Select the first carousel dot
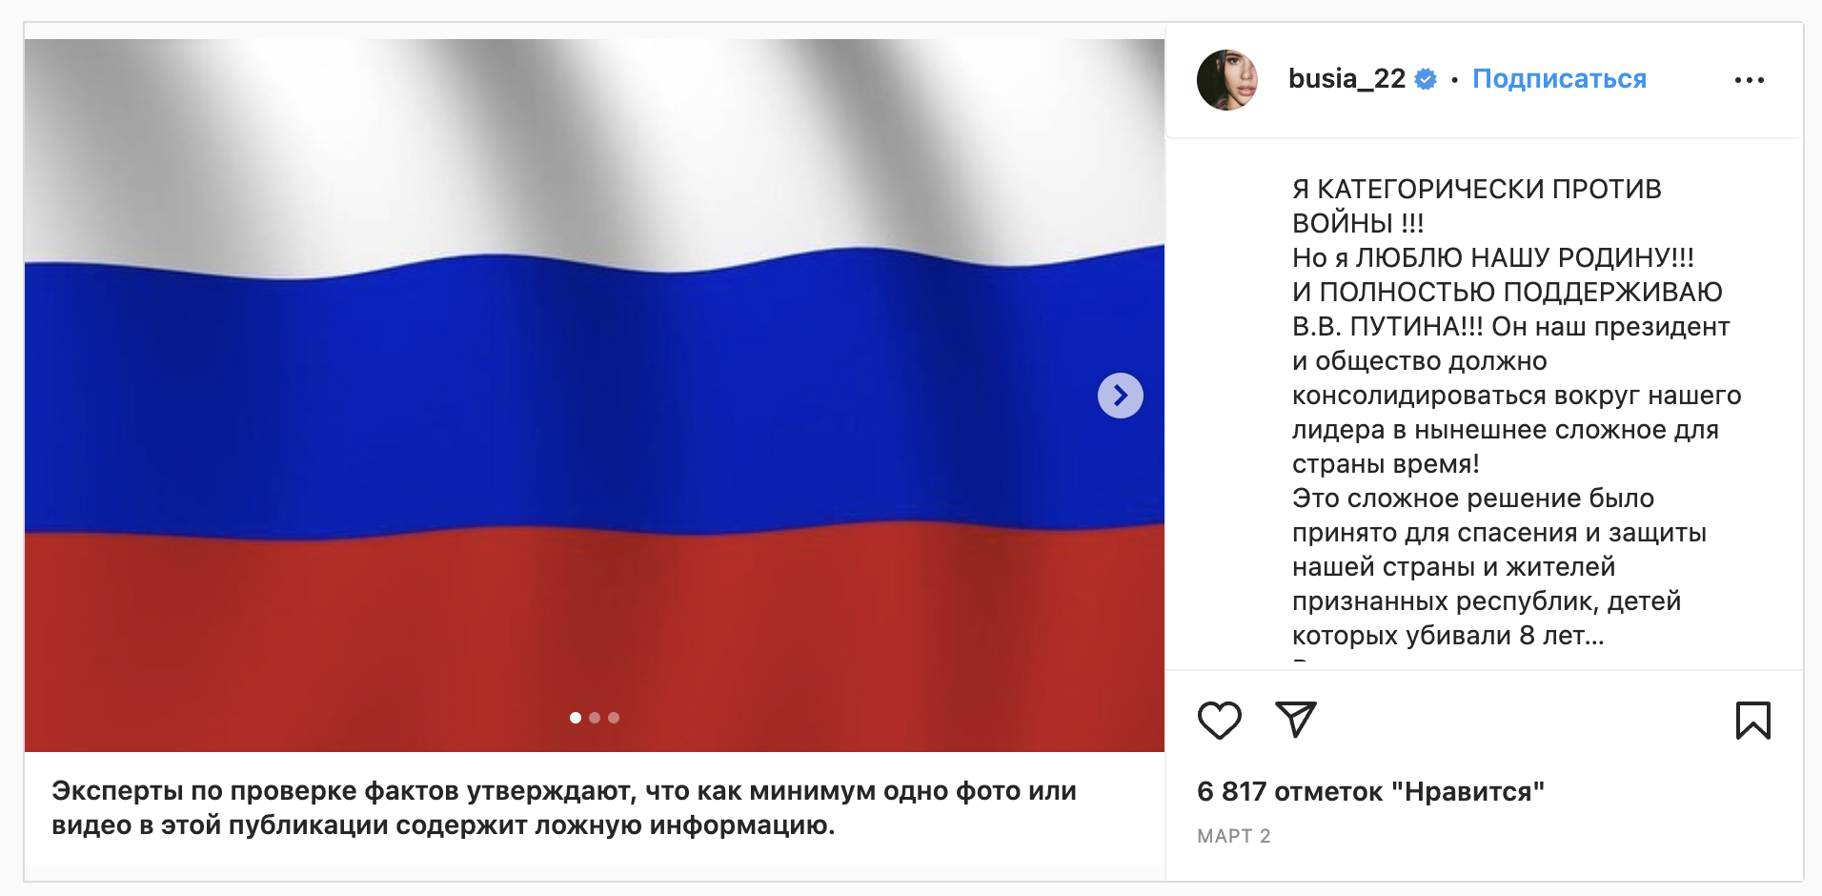Screen dimensions: 1822x896 point(575,719)
